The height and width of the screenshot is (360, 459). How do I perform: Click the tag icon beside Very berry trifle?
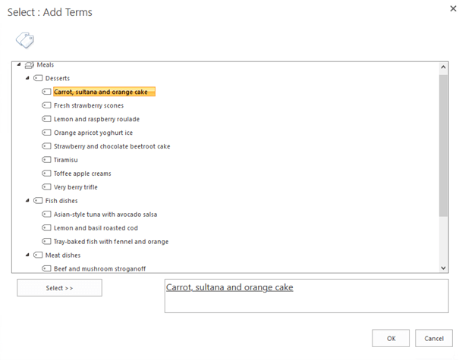(x=46, y=187)
